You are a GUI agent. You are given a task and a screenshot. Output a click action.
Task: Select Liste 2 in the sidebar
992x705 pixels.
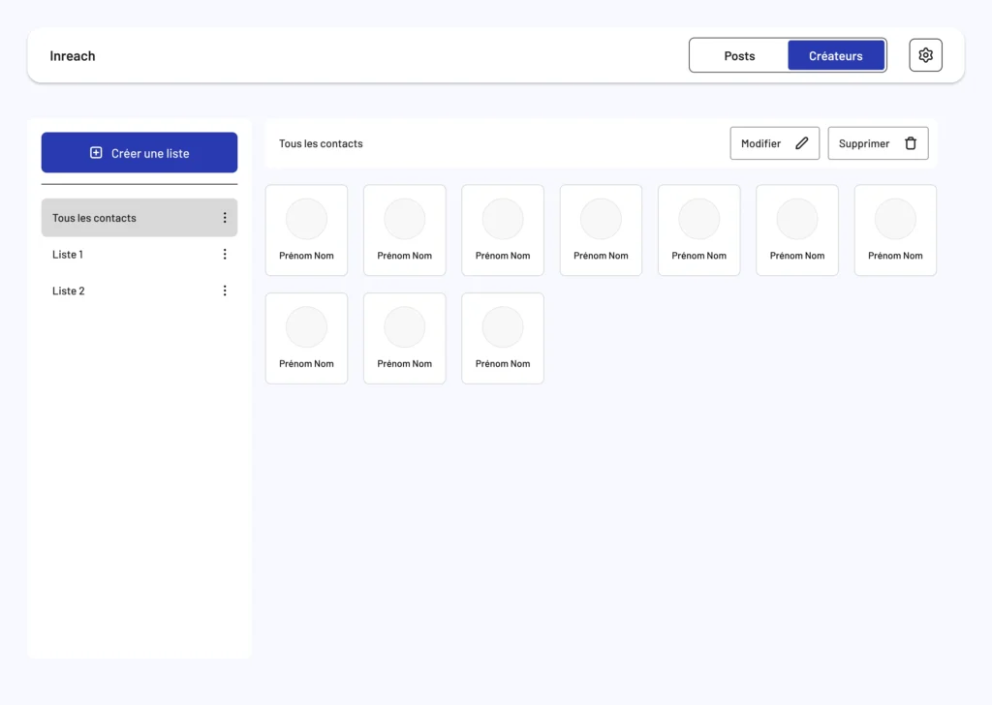pos(69,291)
